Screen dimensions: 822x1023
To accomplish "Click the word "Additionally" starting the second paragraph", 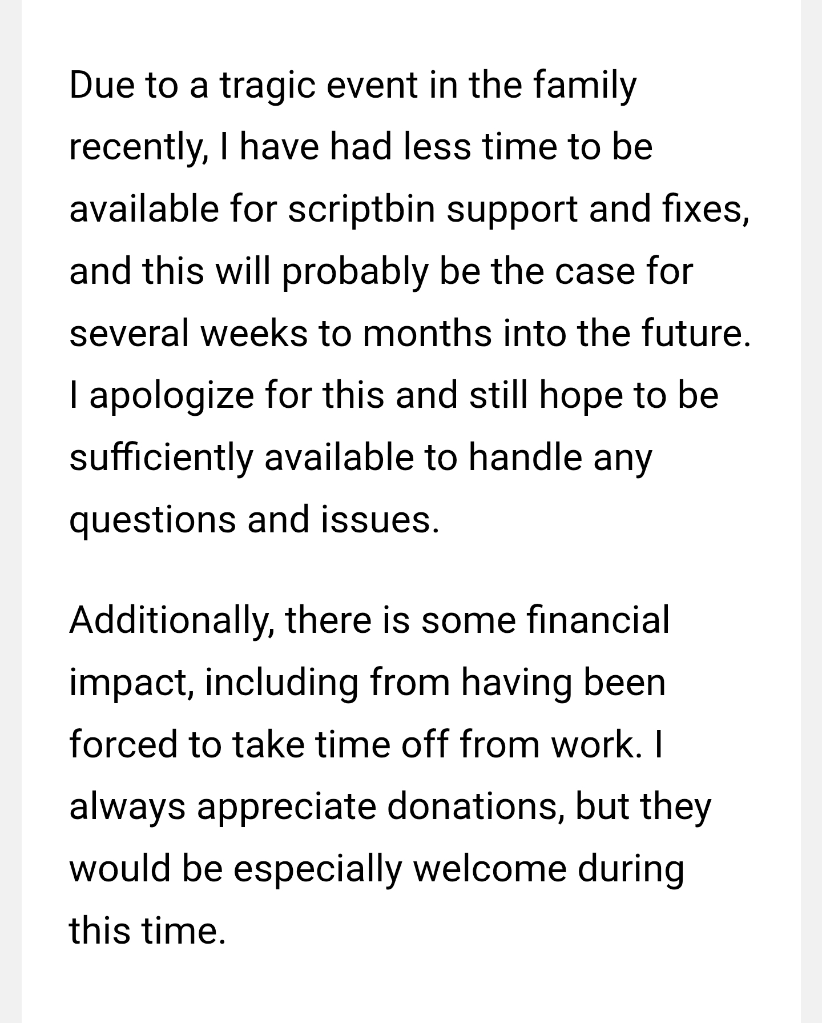I will point(171,620).
